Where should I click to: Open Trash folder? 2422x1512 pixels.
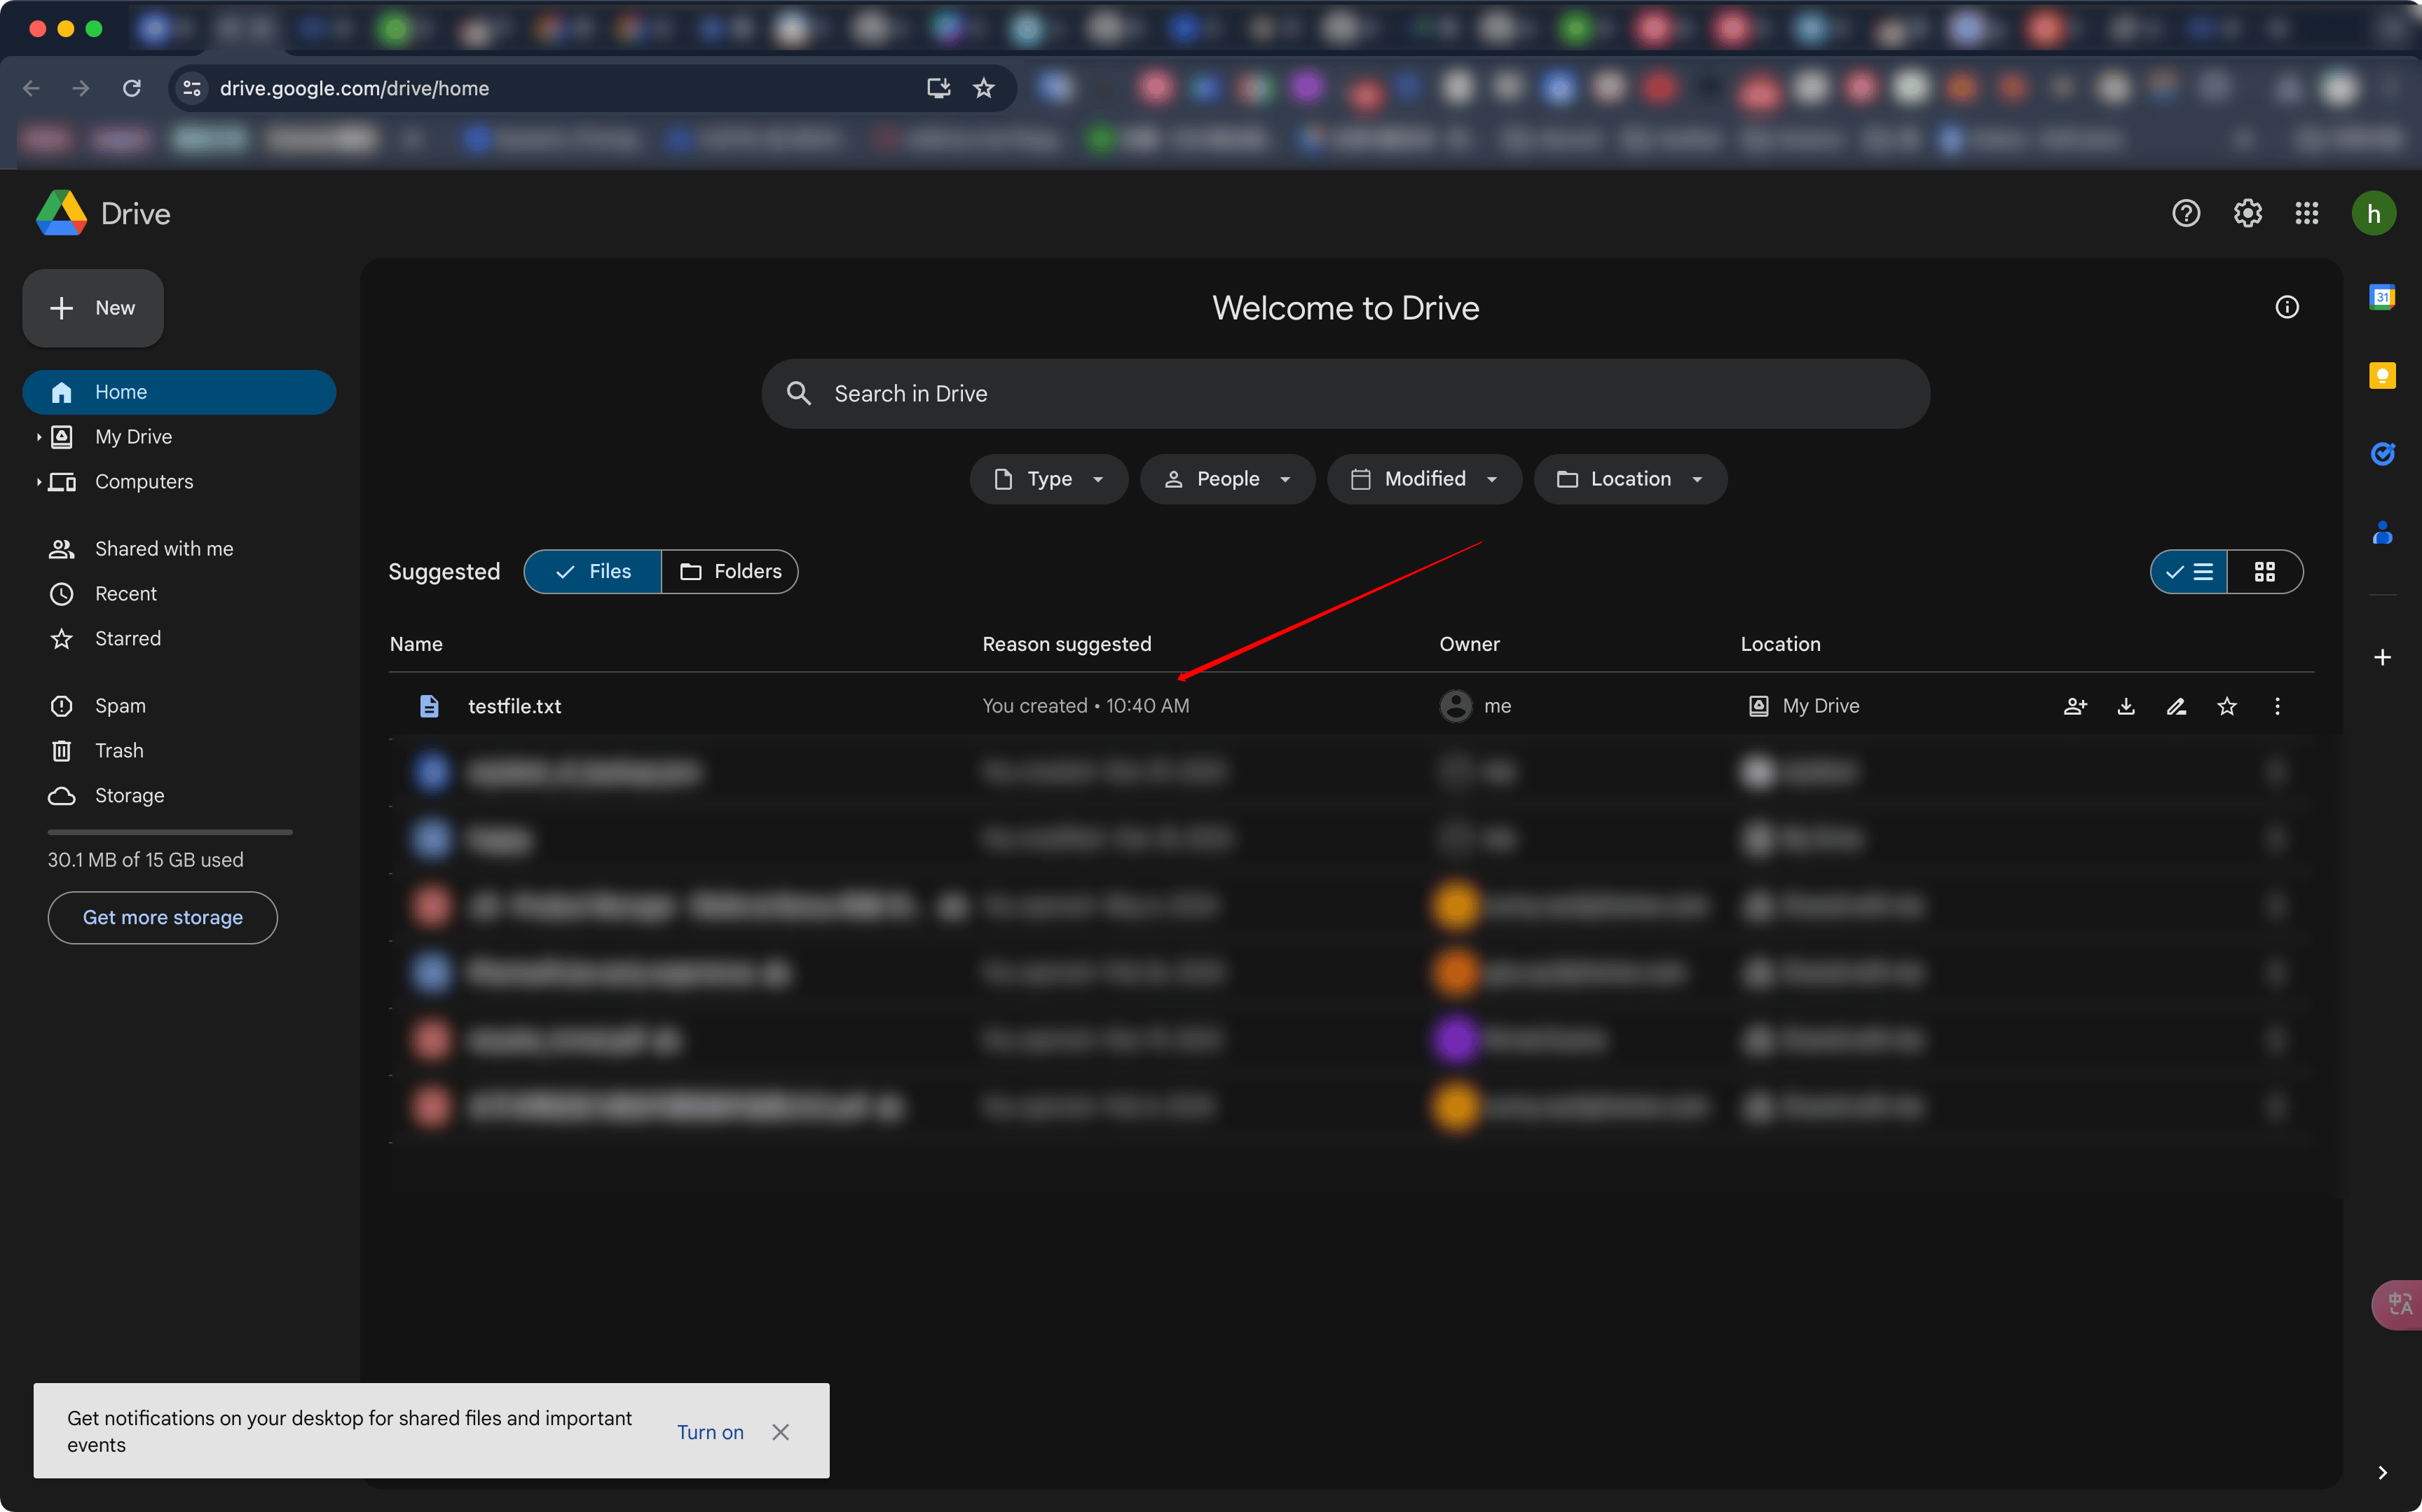[x=119, y=751]
